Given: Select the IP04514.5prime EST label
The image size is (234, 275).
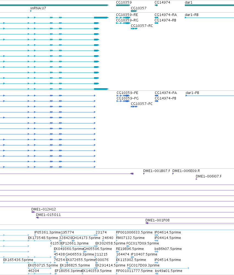Looking at the screenshot, I should pyautogui.click(x=168, y=260).
